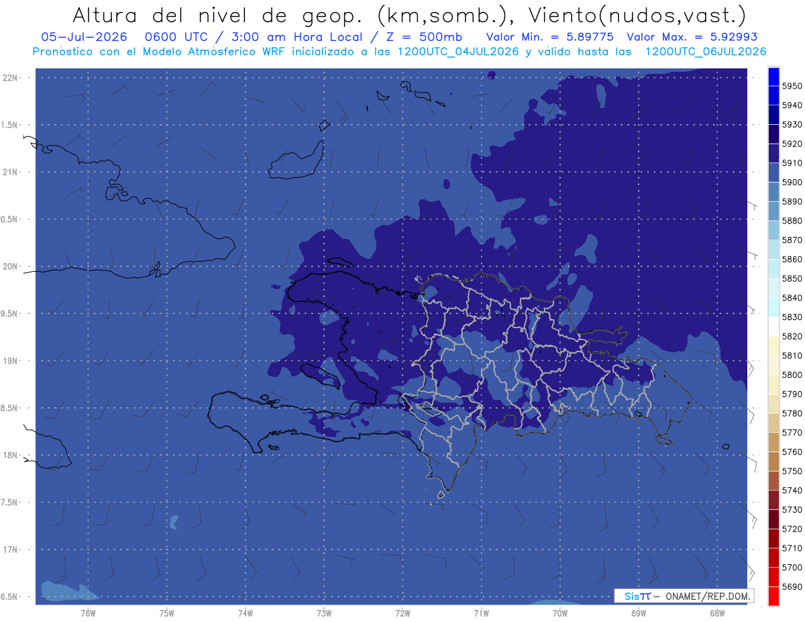Viewport: 805px width, 622px height.
Task: Click the 5950 colorbar value
Action: [792, 86]
